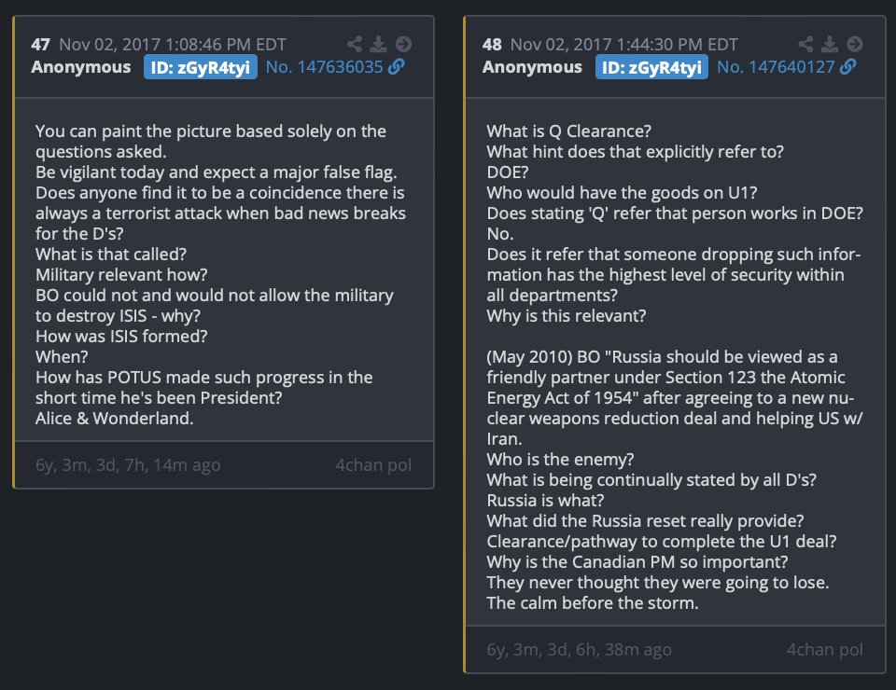Screen dimensions: 896x690
Task: Open post number 147640127 link
Action: 776,67
